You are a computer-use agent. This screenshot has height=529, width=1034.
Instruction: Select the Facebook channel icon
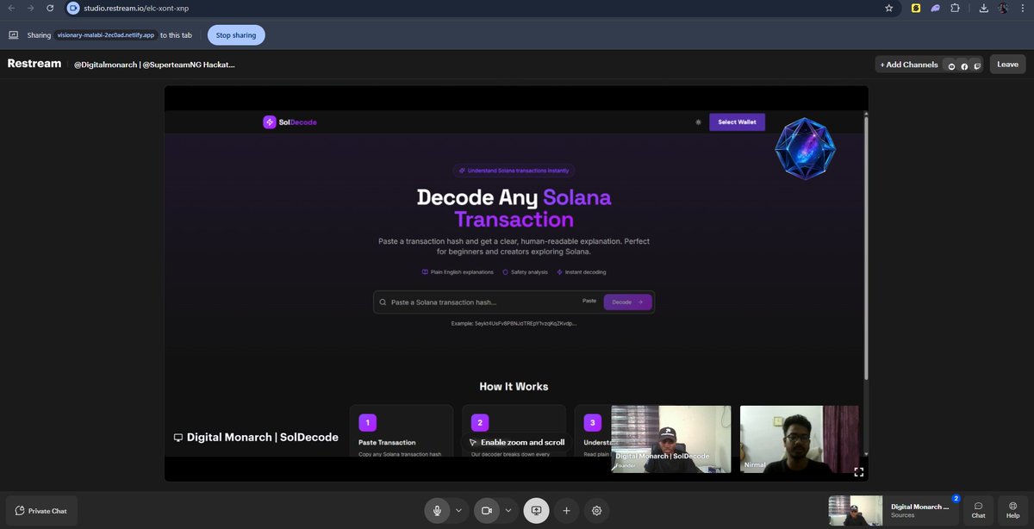[x=964, y=66]
